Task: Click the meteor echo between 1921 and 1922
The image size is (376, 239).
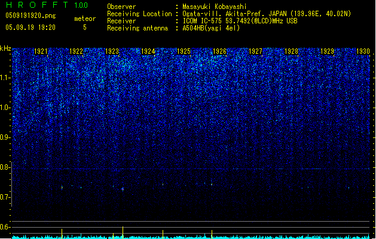Action: click(x=62, y=188)
